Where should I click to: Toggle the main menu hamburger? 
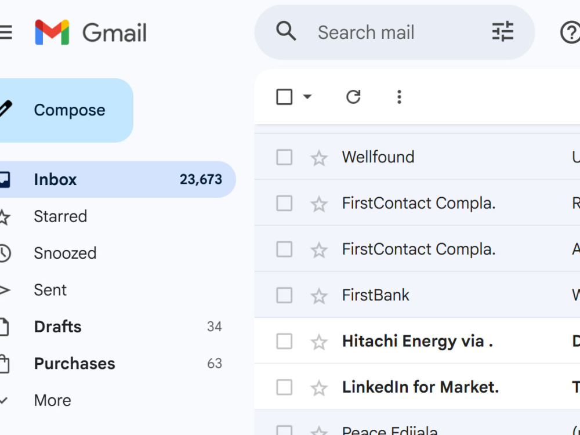coord(6,32)
